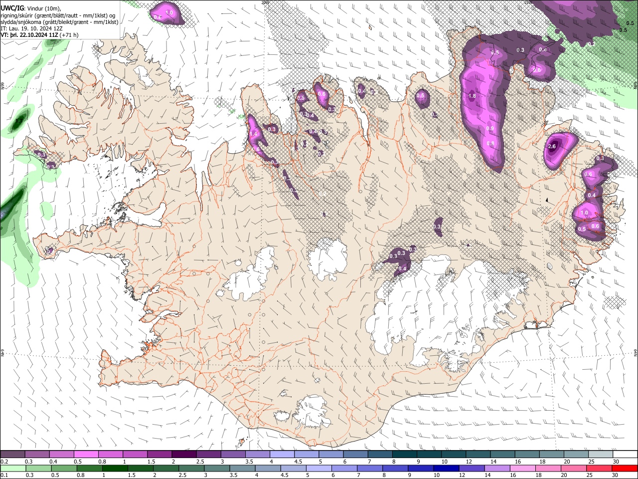Click the 30 label at the end of the snow legend
Viewport: 638px width, 479px height.
tap(616, 462)
